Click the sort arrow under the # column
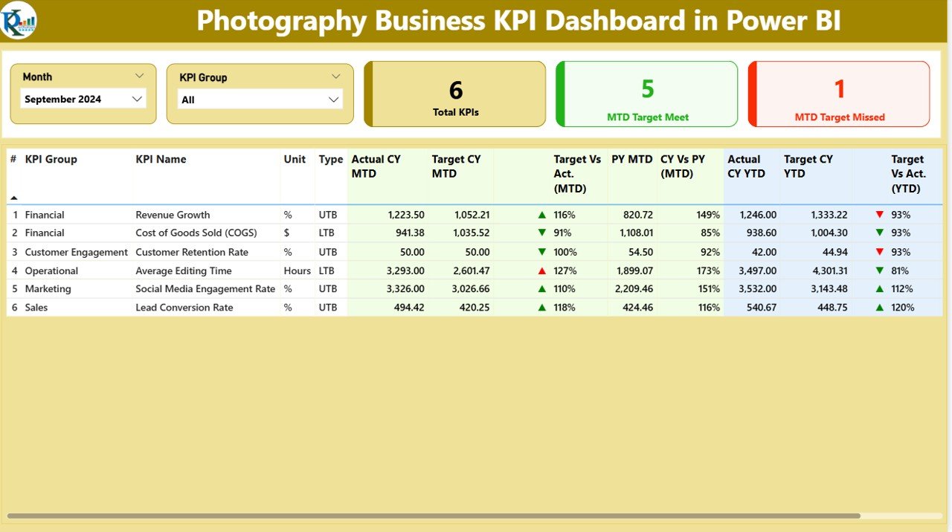This screenshot has width=952, height=532. point(13,198)
